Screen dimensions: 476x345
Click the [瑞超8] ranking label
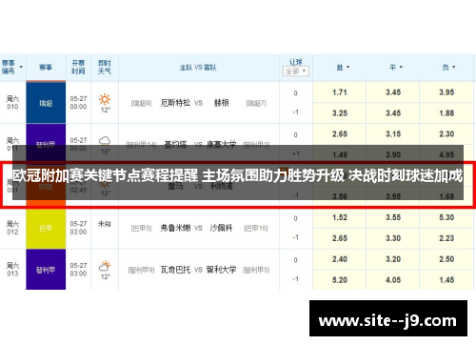141,103
